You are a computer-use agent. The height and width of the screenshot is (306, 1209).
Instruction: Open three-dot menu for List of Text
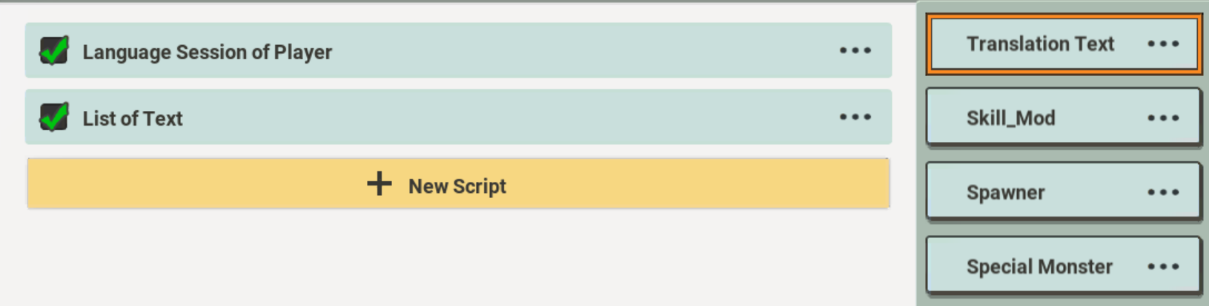click(855, 118)
